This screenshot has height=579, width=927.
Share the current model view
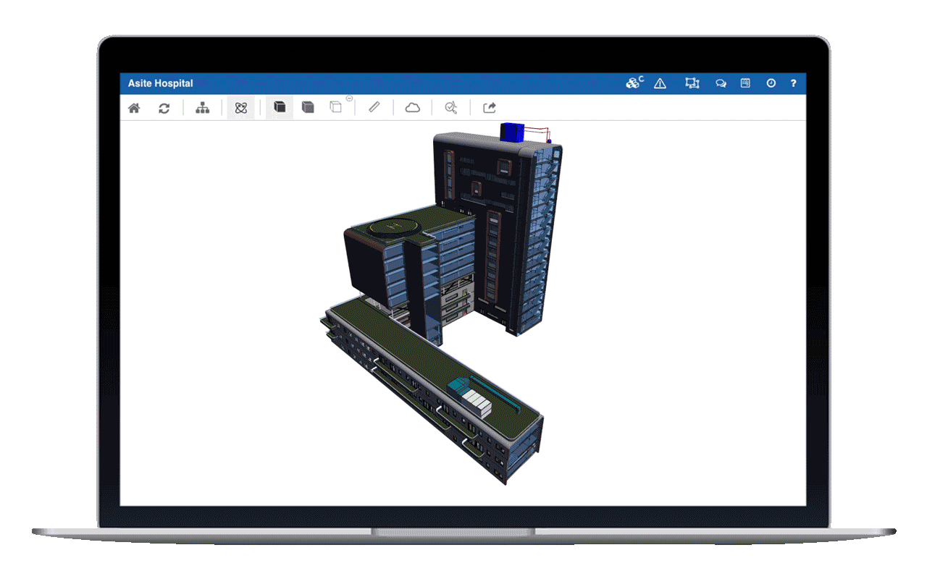[489, 107]
